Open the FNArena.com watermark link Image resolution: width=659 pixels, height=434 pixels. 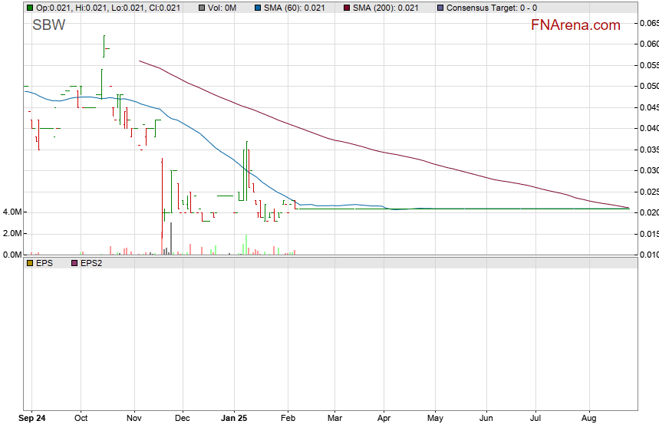(x=575, y=25)
